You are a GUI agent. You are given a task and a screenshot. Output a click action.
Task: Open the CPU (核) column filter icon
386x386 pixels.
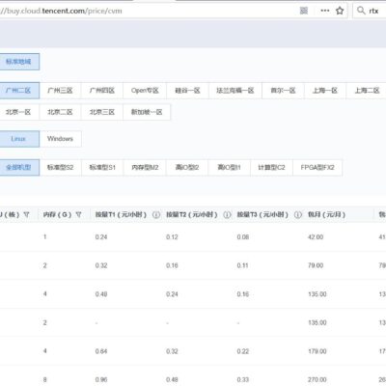(27, 214)
